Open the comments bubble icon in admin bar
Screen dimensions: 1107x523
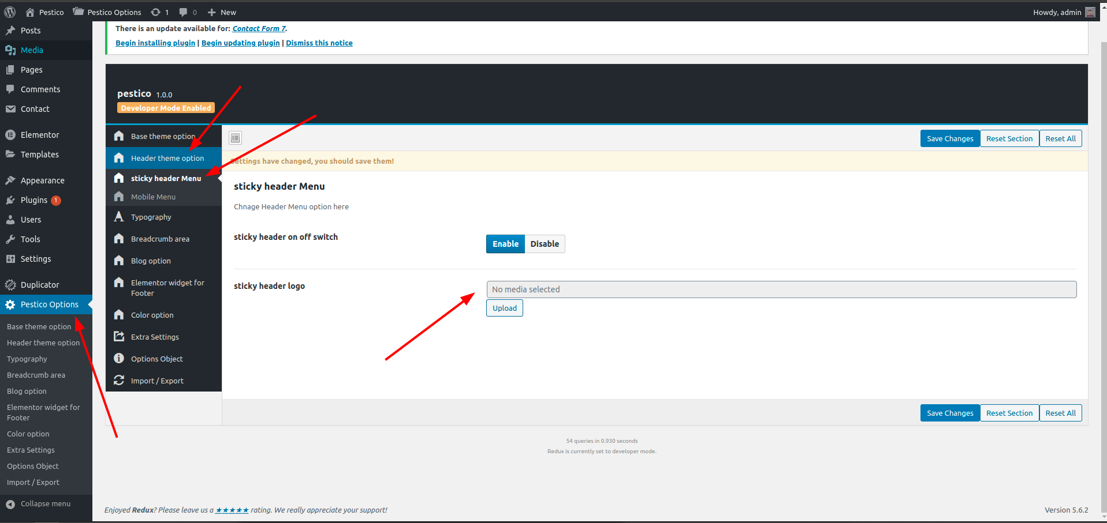click(183, 12)
